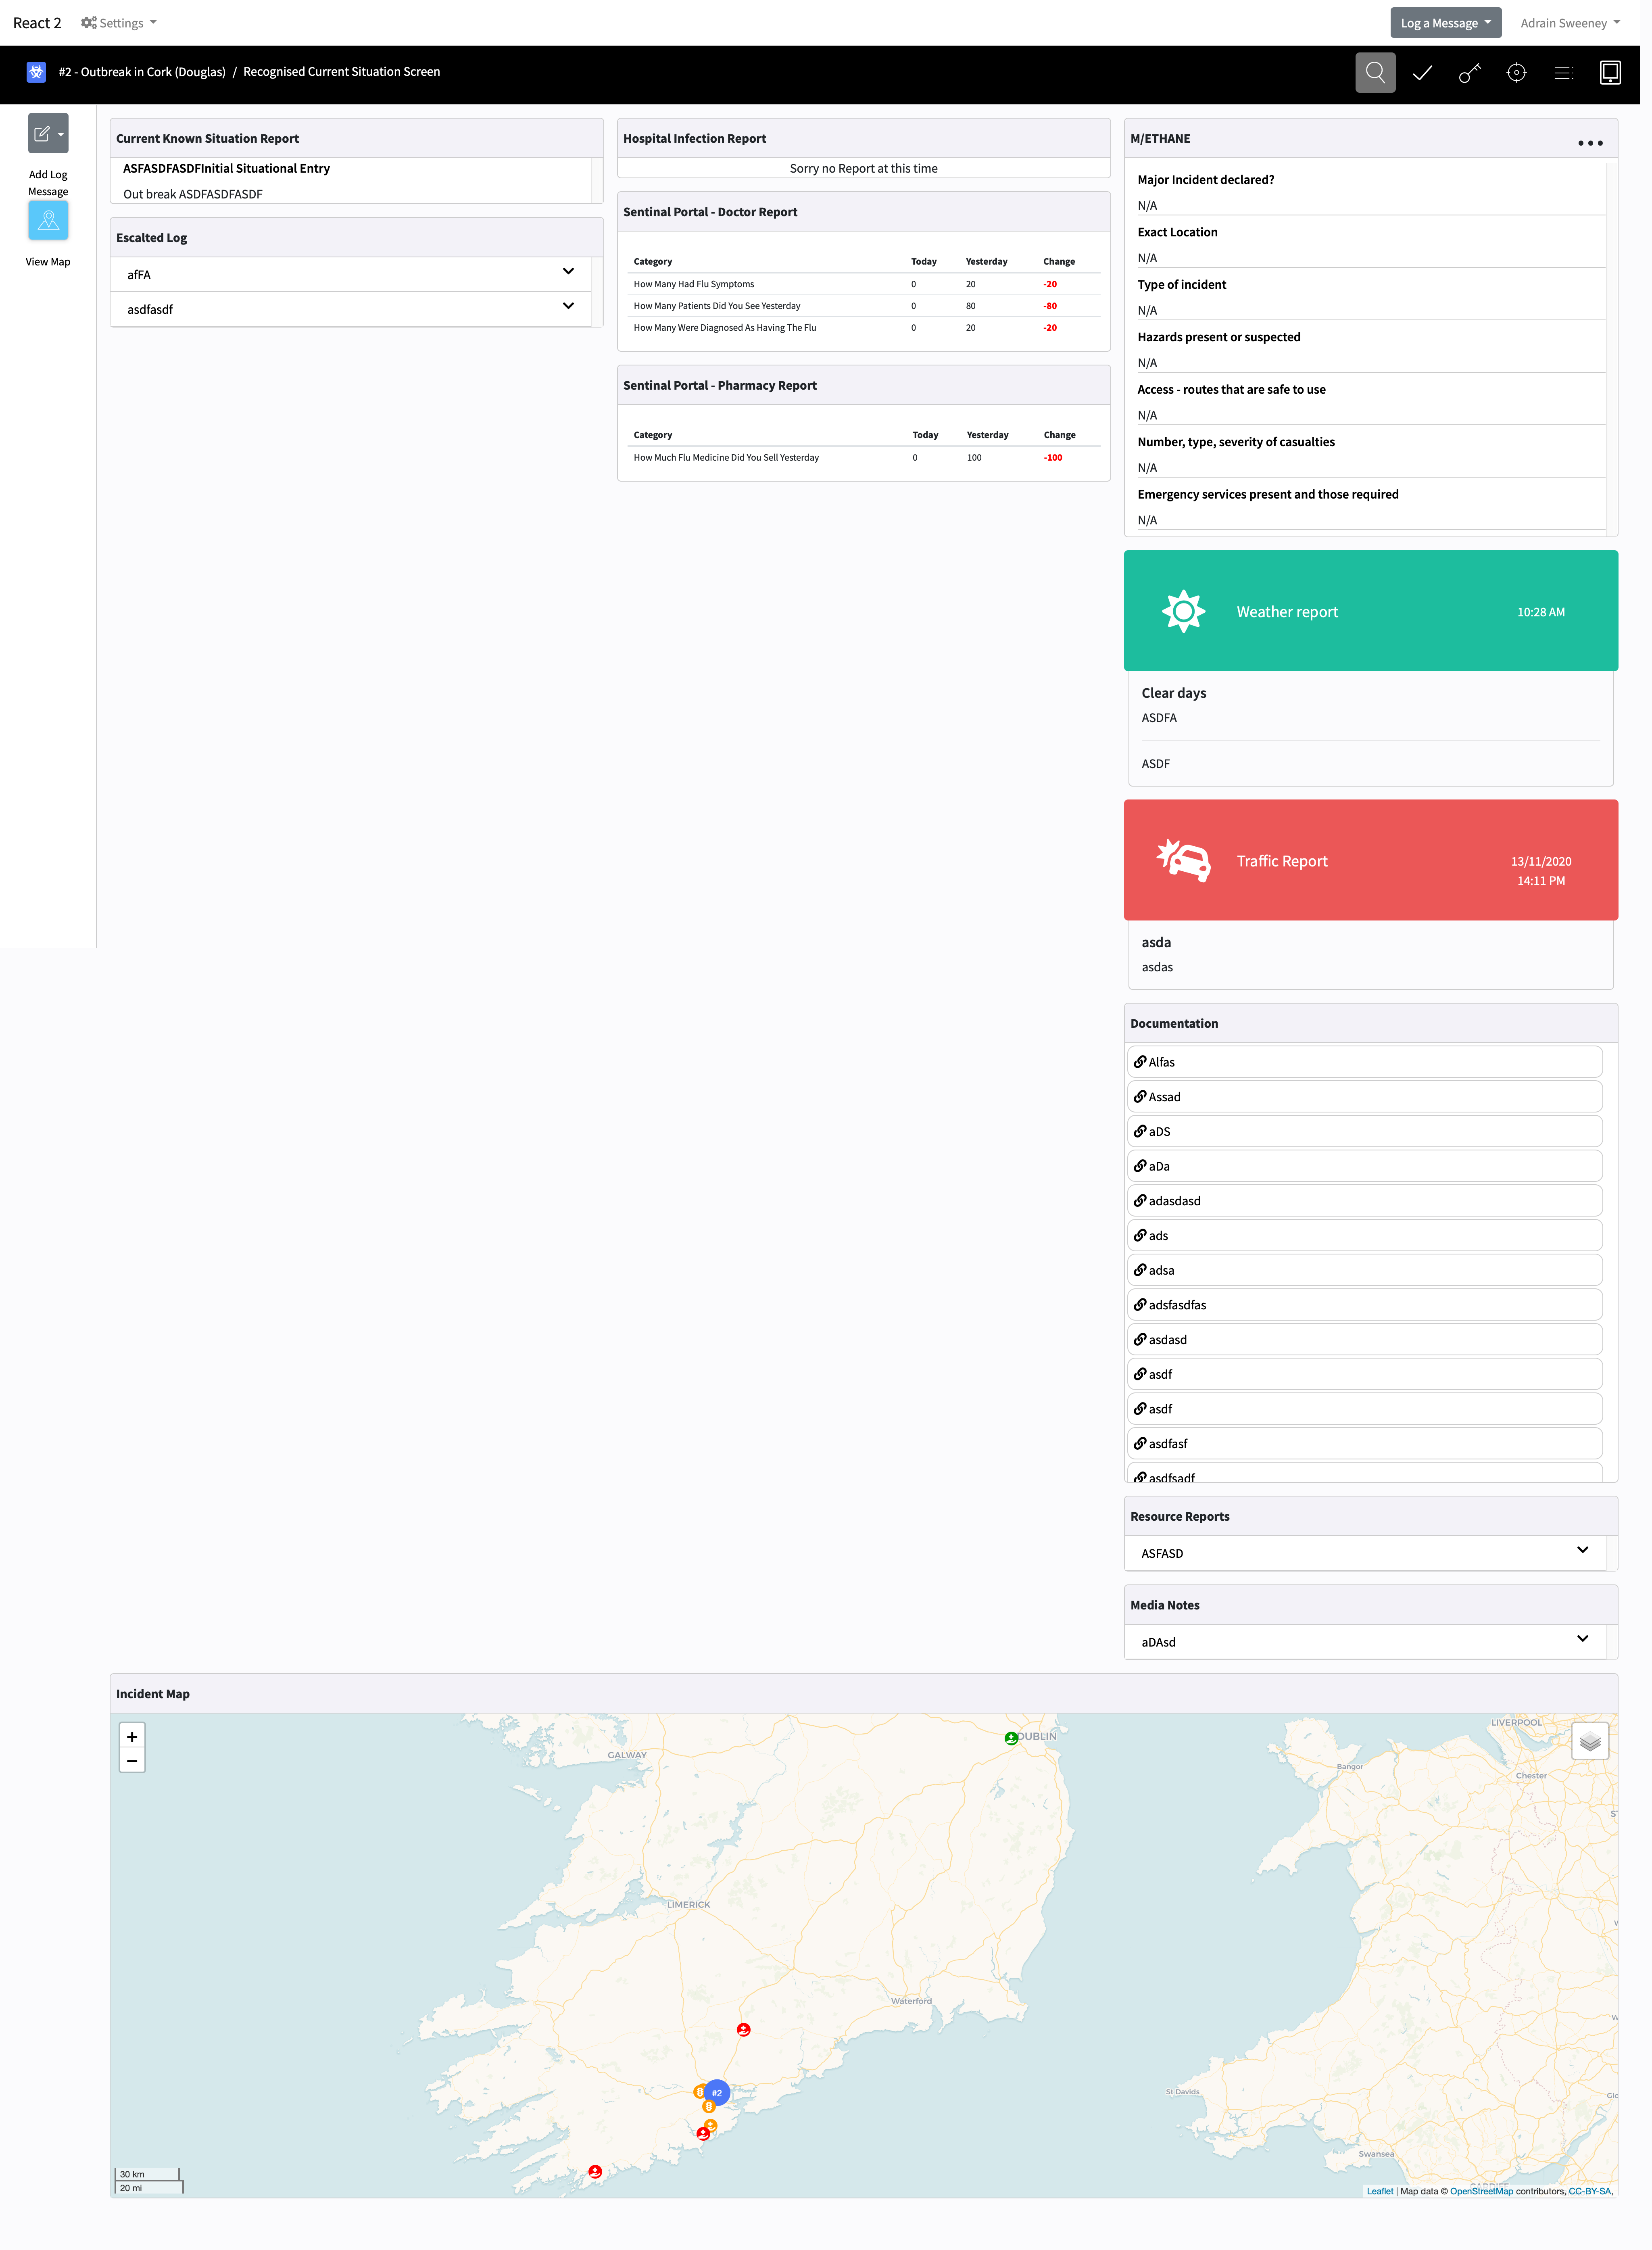Viewport: 1652px width, 2250px height.
Task: Click #2 - Outbreak in Cork (Douglas) breadcrumb
Action: [x=142, y=72]
